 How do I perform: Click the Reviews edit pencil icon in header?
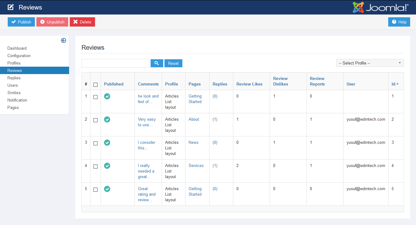click(x=11, y=7)
